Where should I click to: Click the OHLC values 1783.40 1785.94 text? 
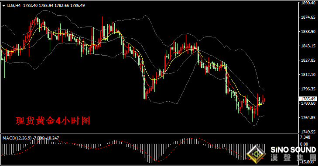[x=38, y=6]
